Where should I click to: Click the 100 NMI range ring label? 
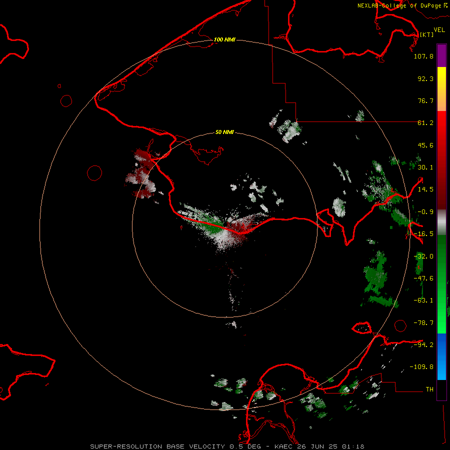pyautogui.click(x=224, y=39)
